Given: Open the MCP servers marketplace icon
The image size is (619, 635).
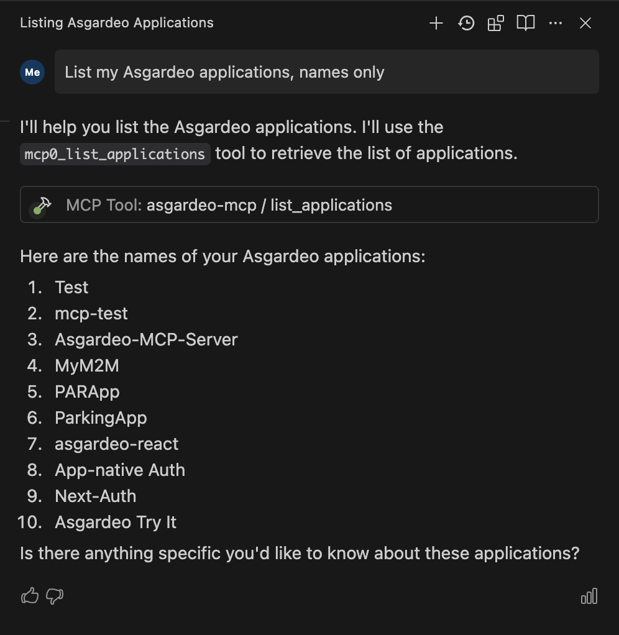Looking at the screenshot, I should 495,23.
